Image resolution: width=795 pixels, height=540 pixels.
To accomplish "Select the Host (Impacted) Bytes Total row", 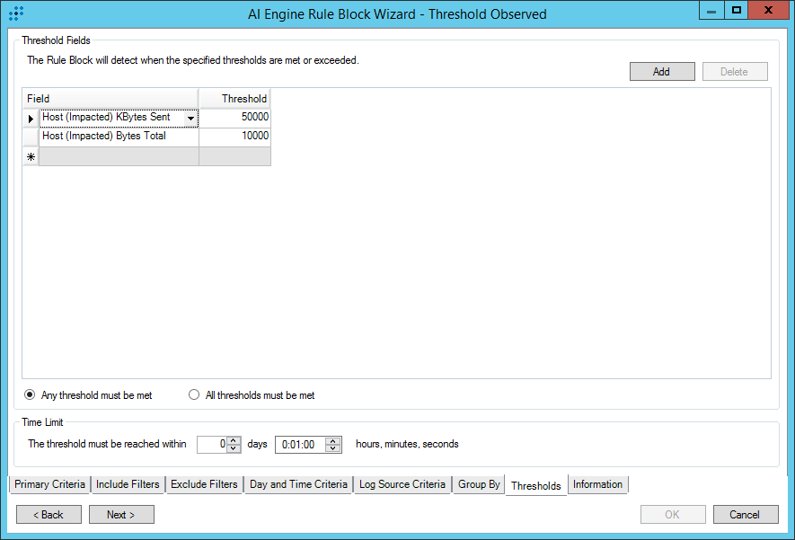I will (x=118, y=137).
